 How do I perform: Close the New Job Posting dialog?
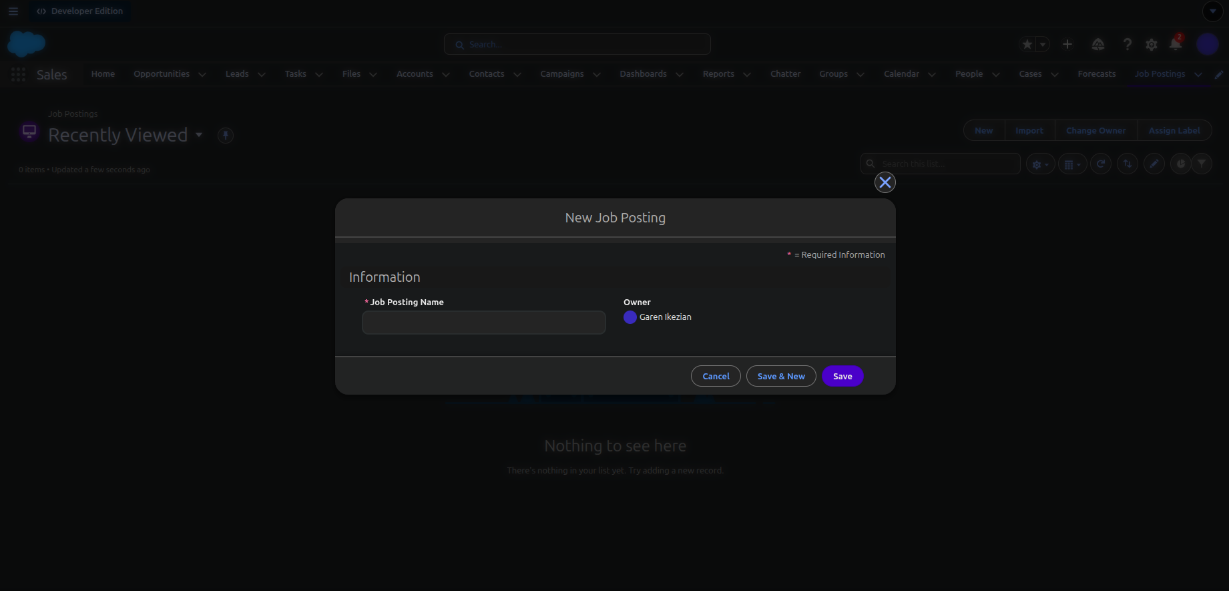click(x=885, y=182)
